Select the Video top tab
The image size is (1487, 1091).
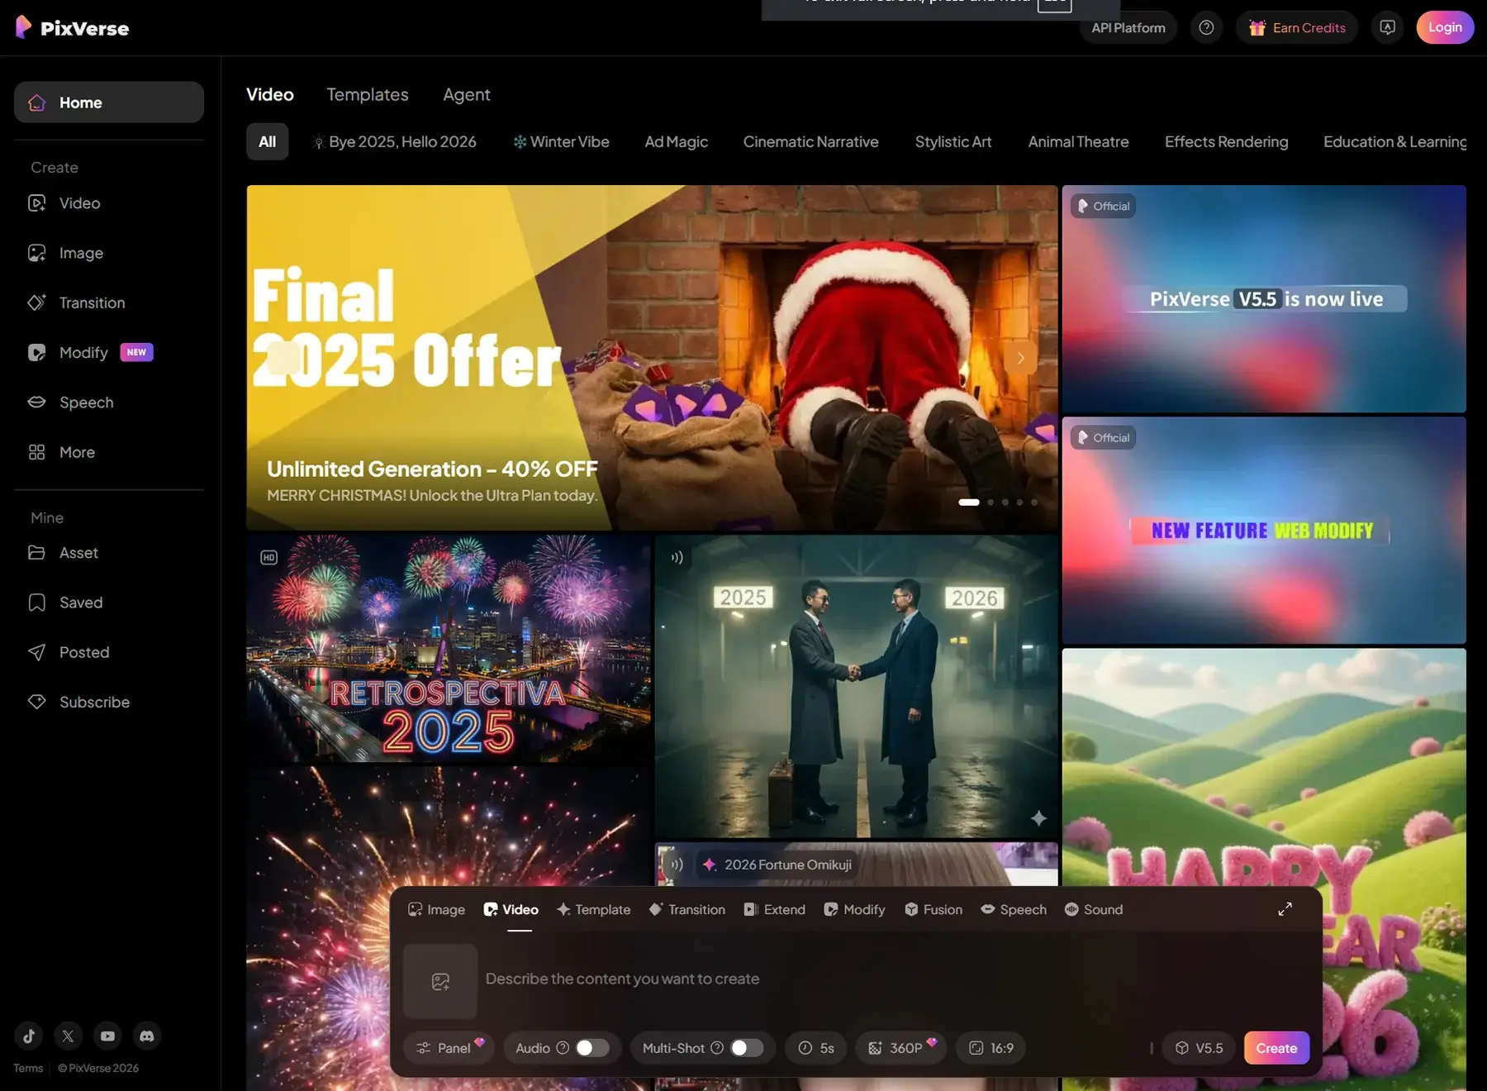tap(270, 94)
